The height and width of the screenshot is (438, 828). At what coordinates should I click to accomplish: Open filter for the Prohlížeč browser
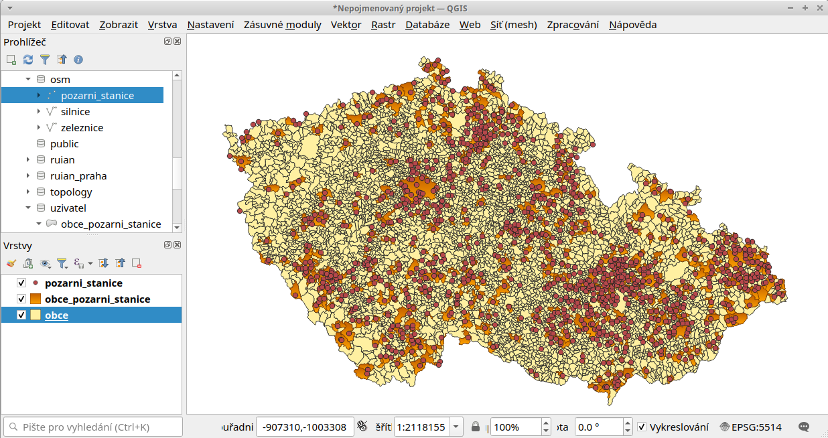45,60
